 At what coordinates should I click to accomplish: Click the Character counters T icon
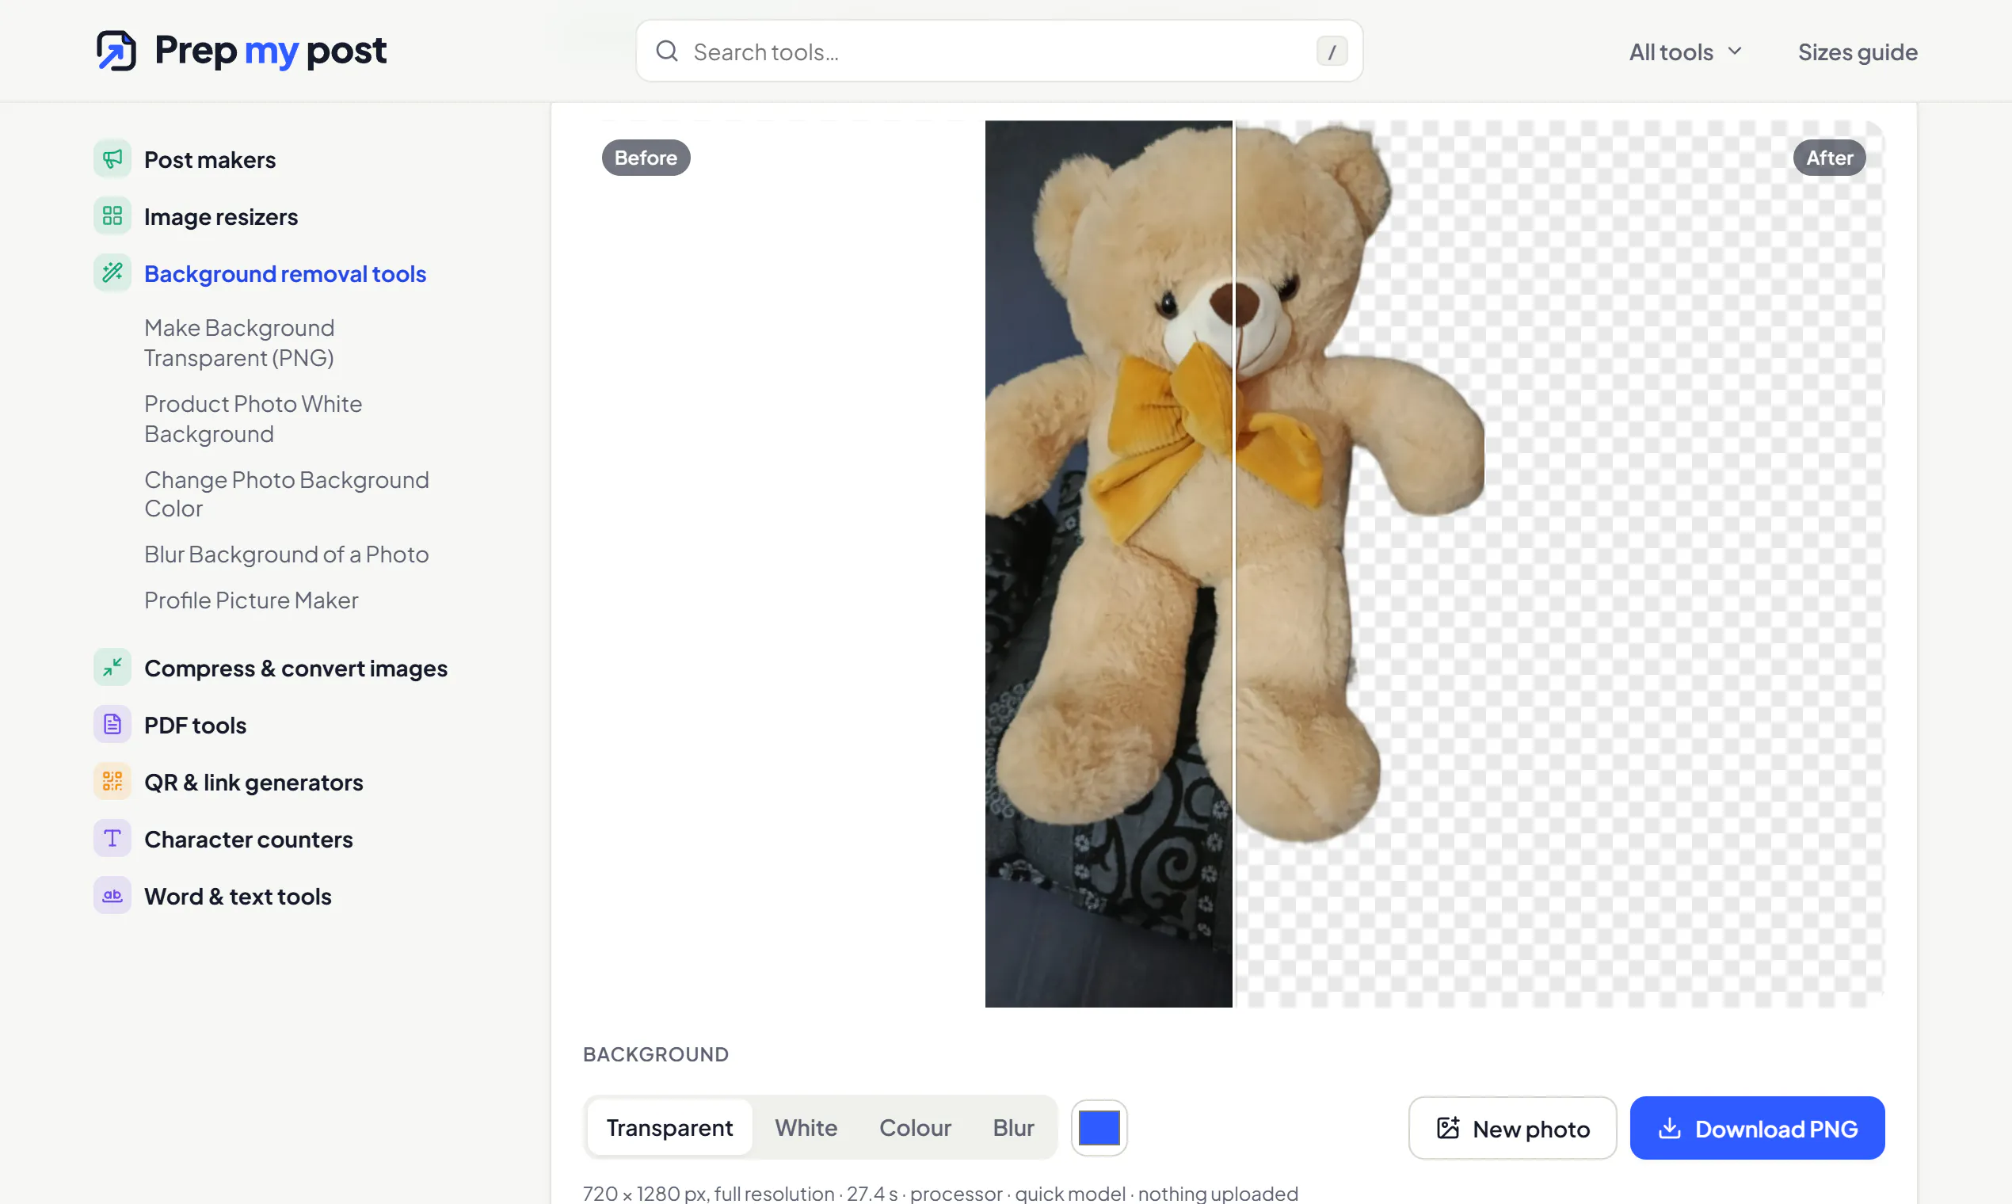point(112,838)
